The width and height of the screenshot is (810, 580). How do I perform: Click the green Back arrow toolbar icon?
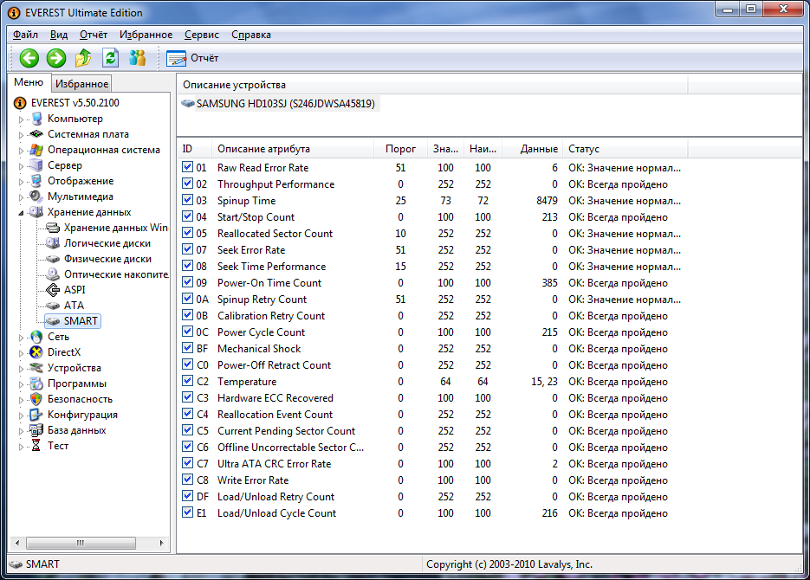point(29,58)
